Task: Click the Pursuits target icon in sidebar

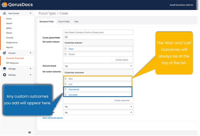Action: [4, 53]
